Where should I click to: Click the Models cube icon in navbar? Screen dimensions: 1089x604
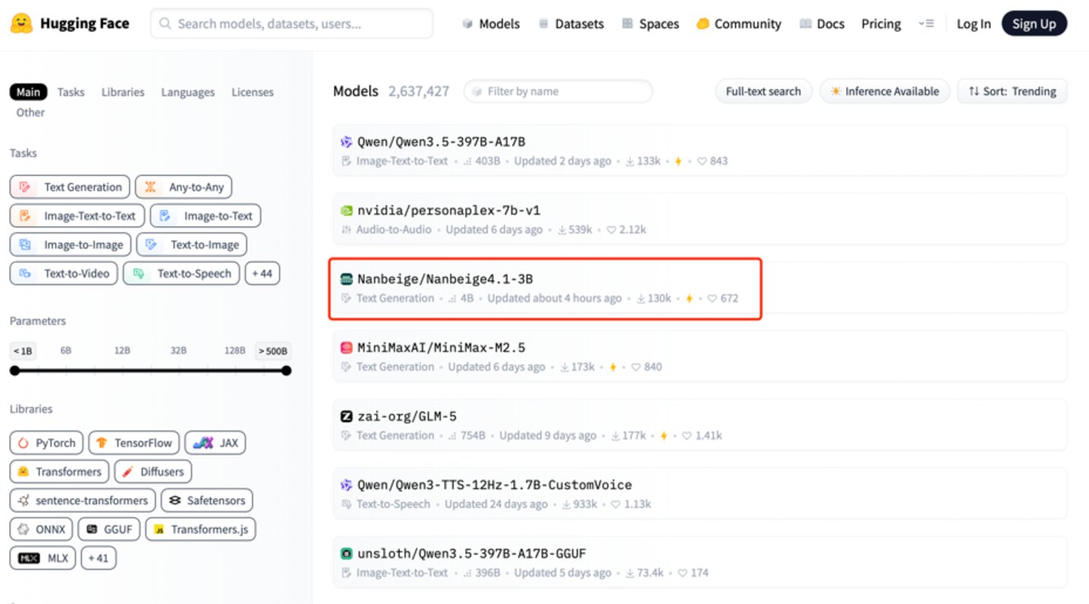click(x=468, y=24)
